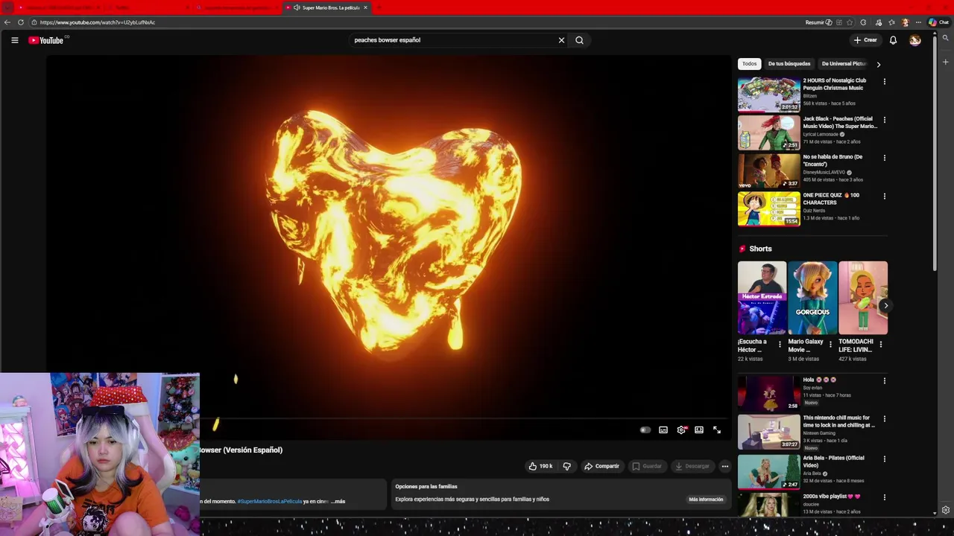Open a new browser tab
This screenshot has height=536, width=954.
tap(379, 7)
